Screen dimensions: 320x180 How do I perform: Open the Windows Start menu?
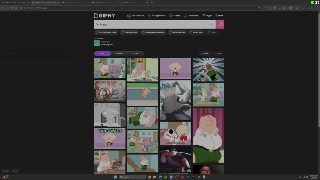click(115, 177)
